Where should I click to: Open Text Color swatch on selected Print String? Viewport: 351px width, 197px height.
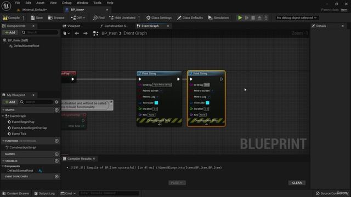click(207, 103)
